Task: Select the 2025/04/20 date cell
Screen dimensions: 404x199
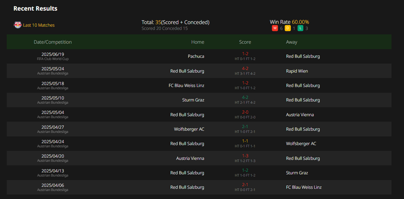Action: coord(52,156)
